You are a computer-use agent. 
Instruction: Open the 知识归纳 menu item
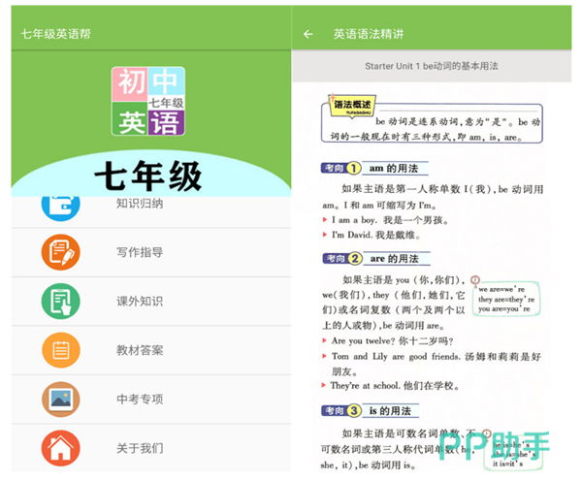coord(140,204)
